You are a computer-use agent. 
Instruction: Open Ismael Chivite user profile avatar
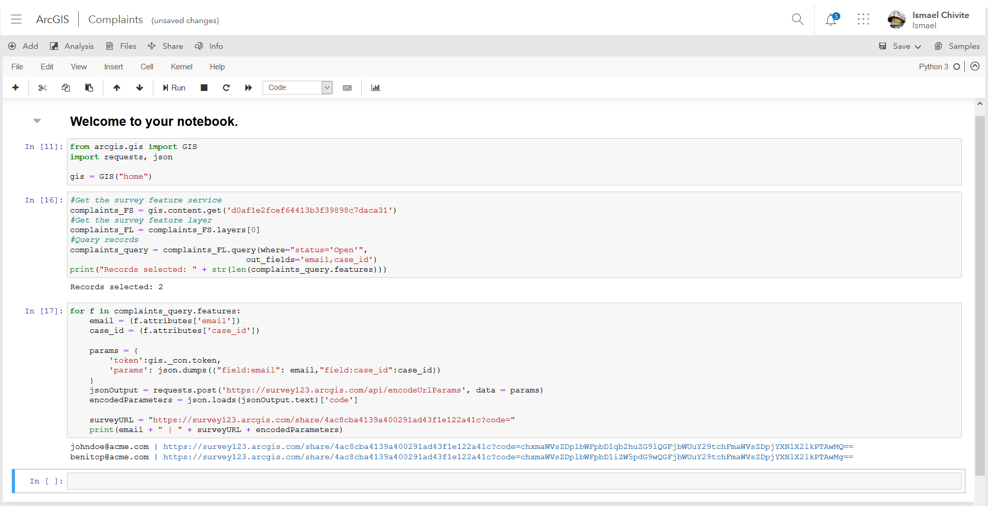pos(896,20)
